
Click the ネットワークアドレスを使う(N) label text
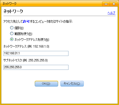point(32,40)
